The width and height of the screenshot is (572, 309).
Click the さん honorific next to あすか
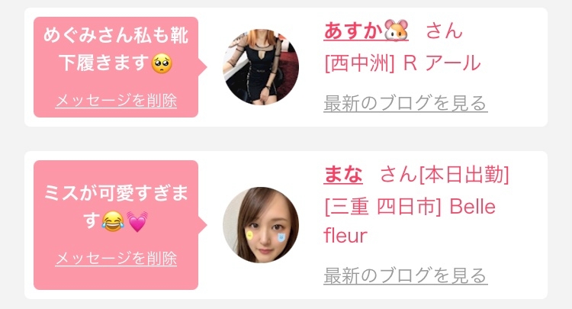445,31
